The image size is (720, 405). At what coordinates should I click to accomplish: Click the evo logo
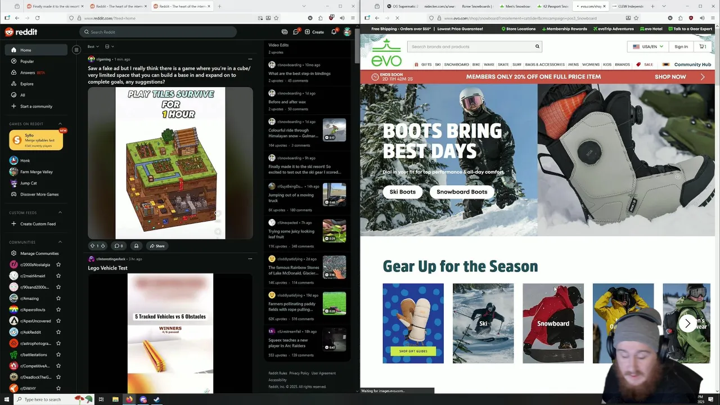[x=386, y=52]
